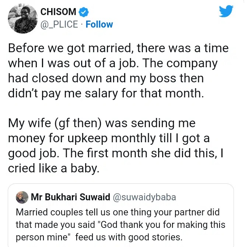Click the line starting "Before we got married"
Image resolution: width=245 pixels, height=247 pixels.
(118, 49)
